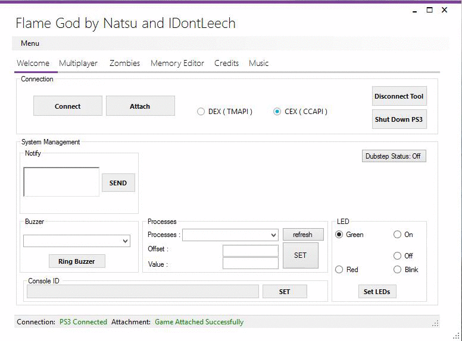The width and height of the screenshot is (462, 341).
Task: Click SET in the Processes group
Action: (x=300, y=255)
